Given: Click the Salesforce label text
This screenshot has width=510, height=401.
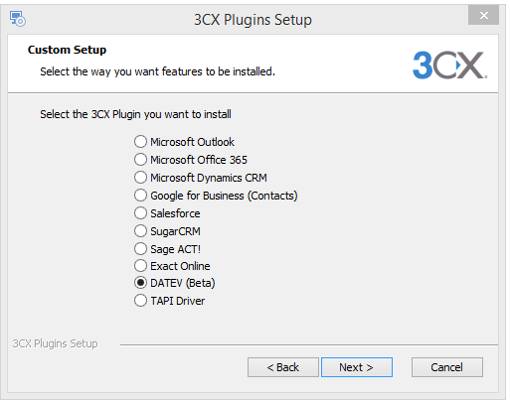Looking at the screenshot, I should click(175, 213).
